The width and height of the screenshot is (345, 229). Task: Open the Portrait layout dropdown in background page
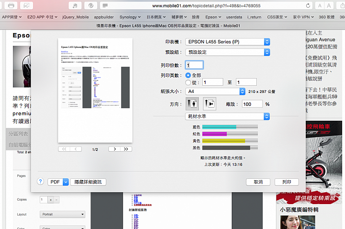pyautogui.click(x=62, y=214)
